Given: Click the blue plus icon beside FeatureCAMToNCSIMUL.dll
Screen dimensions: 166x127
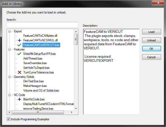Looking at the screenshot, I should pyautogui.click(x=19, y=40).
